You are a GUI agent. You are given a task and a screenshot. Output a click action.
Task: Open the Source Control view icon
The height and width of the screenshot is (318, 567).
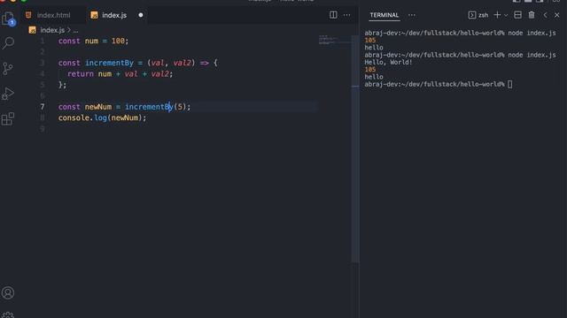[x=8, y=69]
